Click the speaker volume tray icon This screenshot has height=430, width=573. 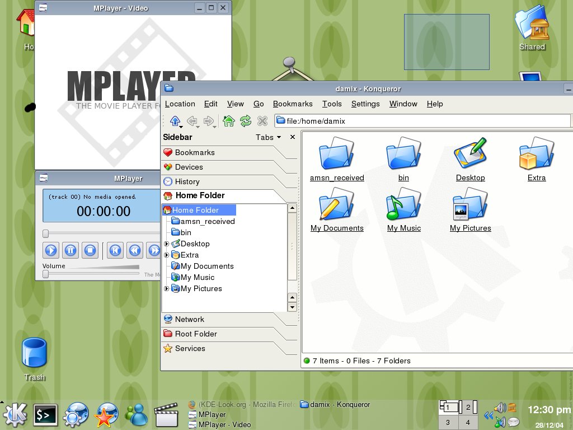click(x=500, y=407)
